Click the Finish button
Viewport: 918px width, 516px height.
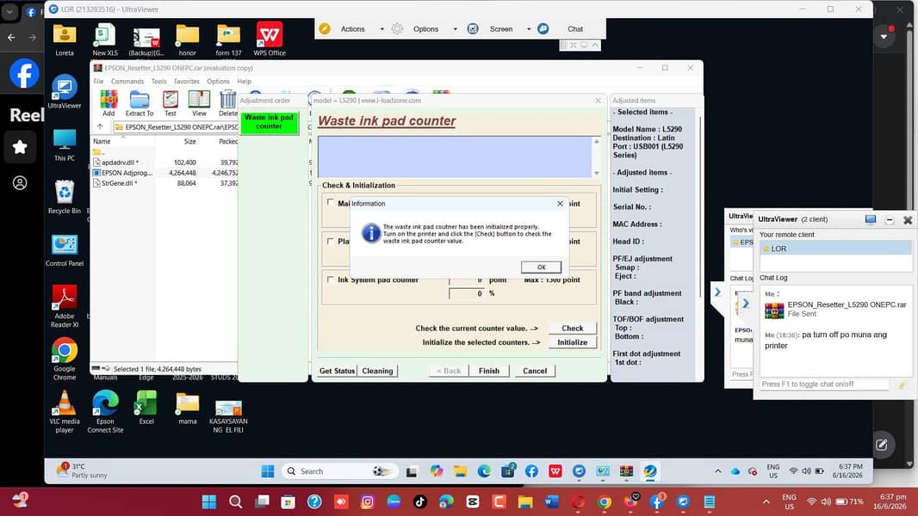point(489,371)
